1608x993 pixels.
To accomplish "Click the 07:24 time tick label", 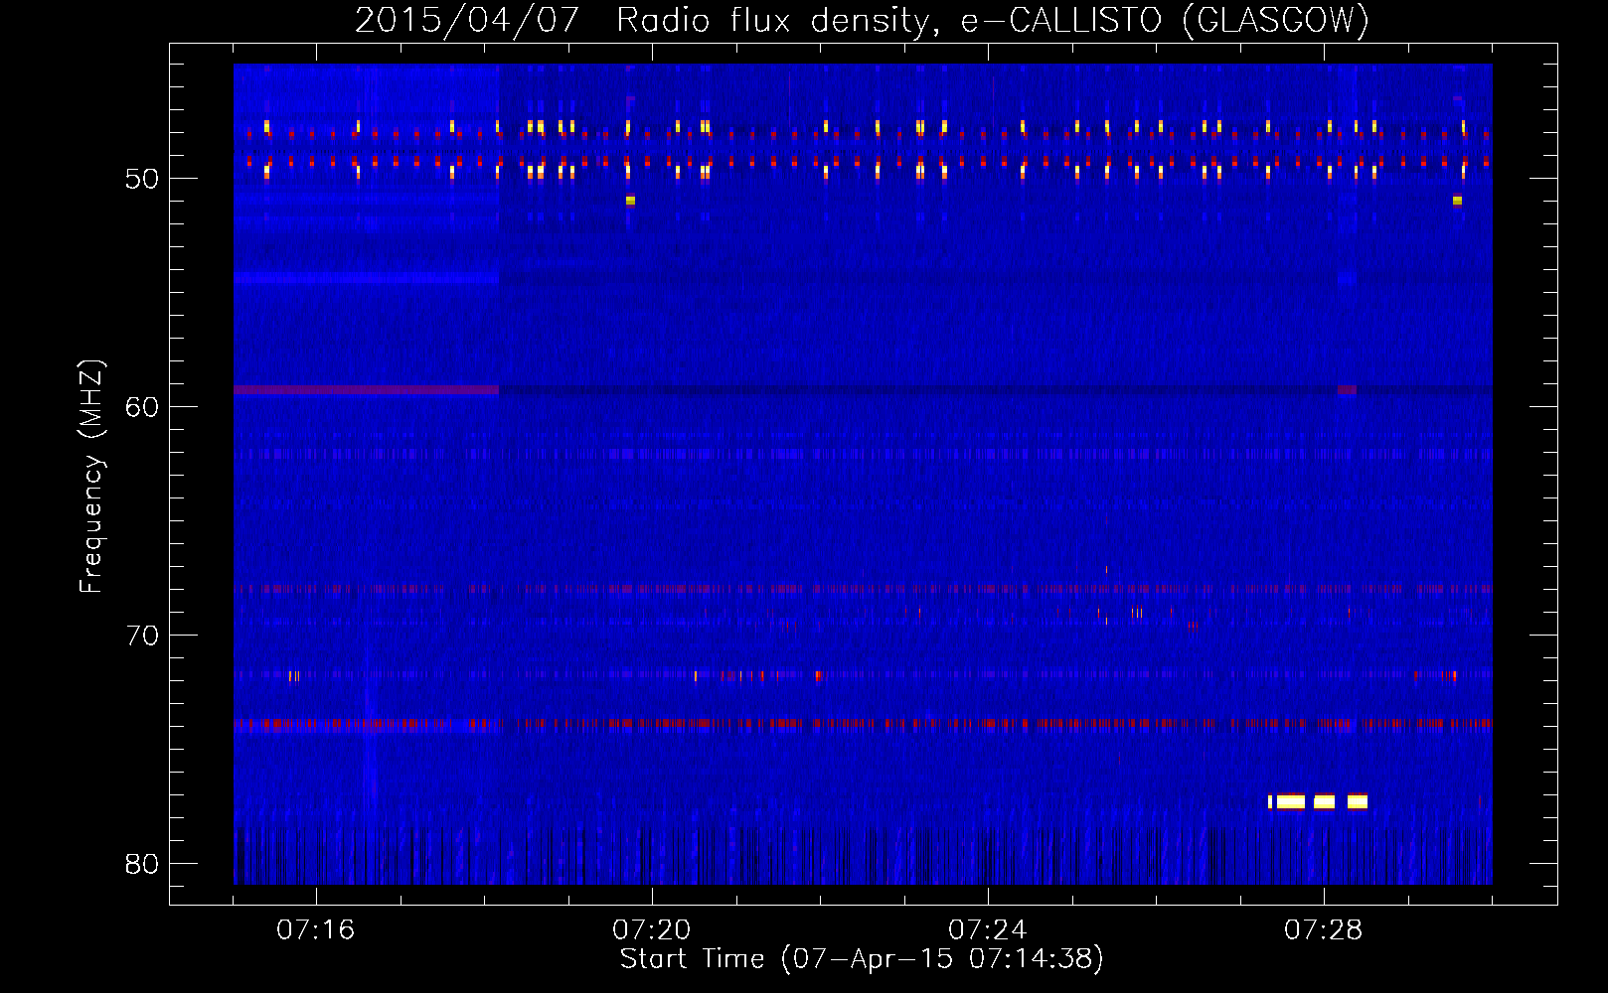I will [987, 930].
